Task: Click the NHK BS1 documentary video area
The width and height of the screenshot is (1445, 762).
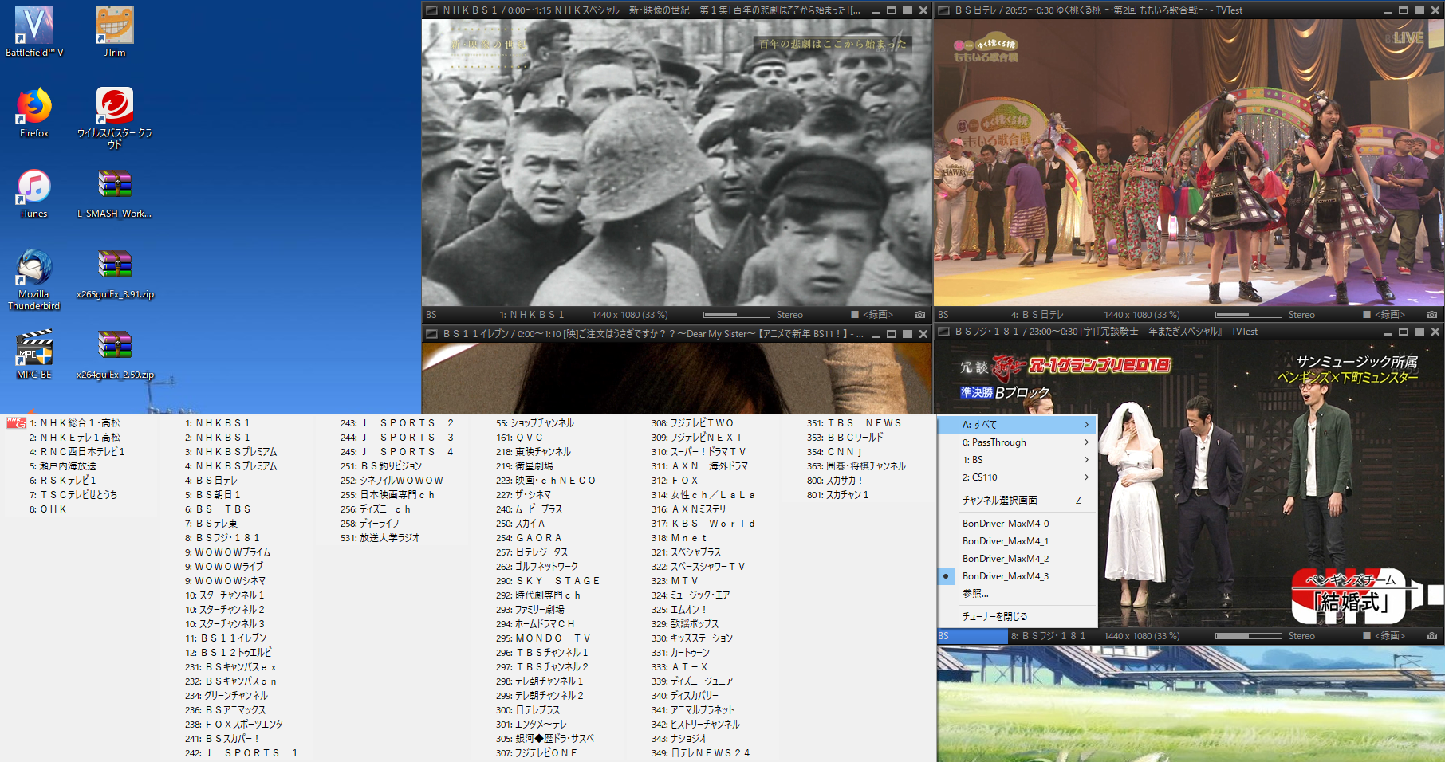Action: 677,163
